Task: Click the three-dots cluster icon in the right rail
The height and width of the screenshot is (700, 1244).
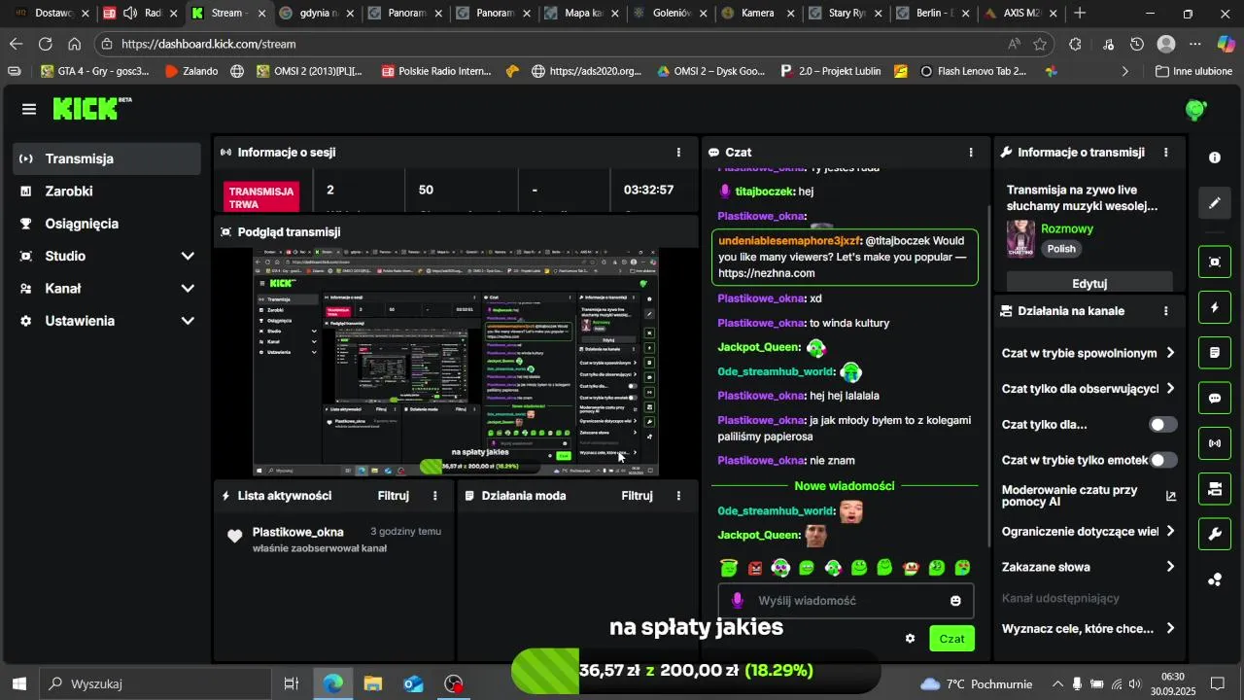Action: click(1215, 579)
